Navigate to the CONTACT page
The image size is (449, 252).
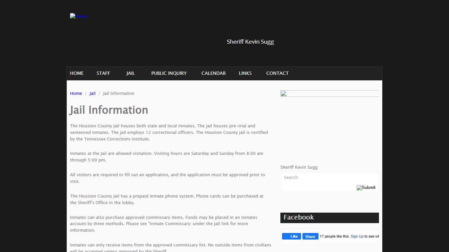pyautogui.click(x=277, y=73)
